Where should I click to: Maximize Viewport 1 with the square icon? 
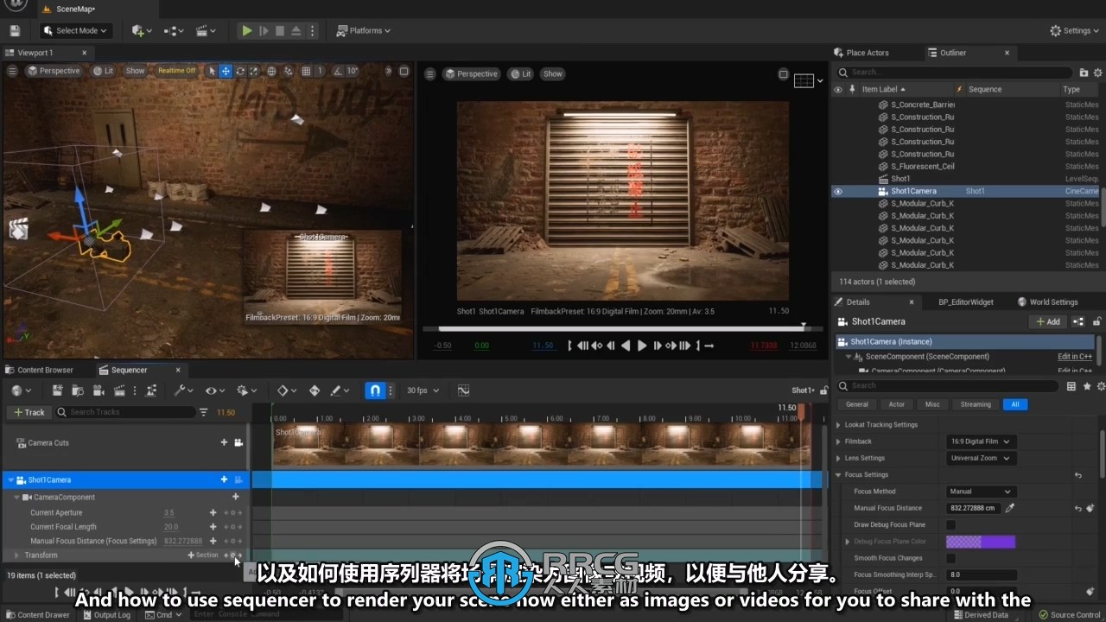[403, 71]
